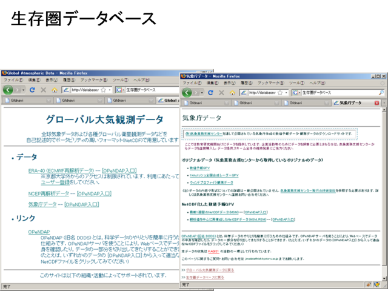Click Stop icon in Global Atmospheric Data window
The width and height of the screenshot is (388, 291).
click(43, 90)
